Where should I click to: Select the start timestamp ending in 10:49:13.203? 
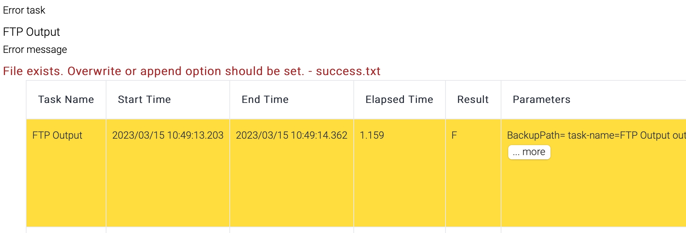pos(168,135)
